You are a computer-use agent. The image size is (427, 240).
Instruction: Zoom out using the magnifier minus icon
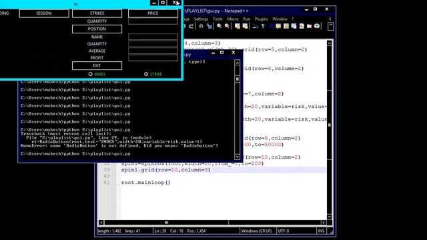pos(227,26)
